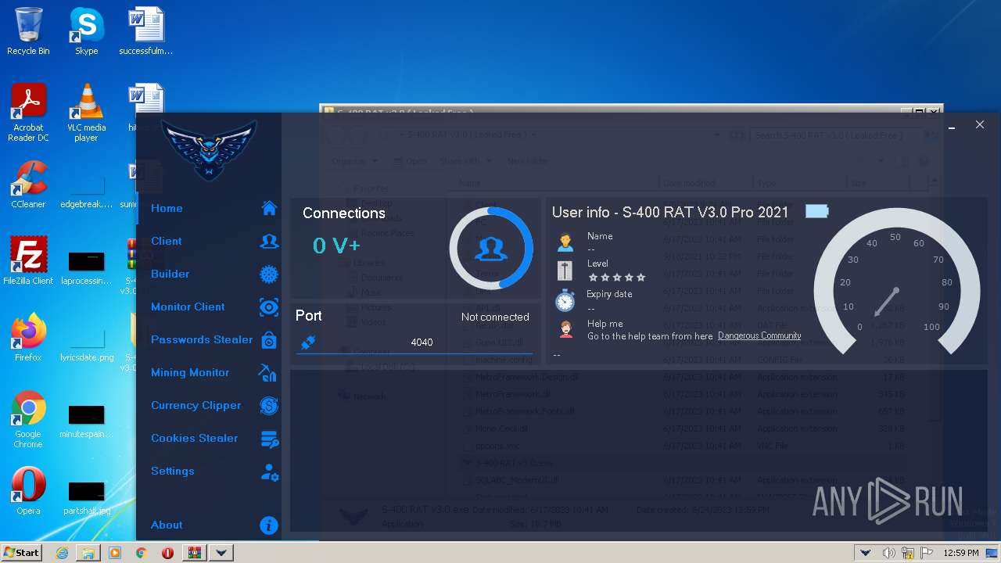Select the edgebreak… desktop file

point(86,191)
